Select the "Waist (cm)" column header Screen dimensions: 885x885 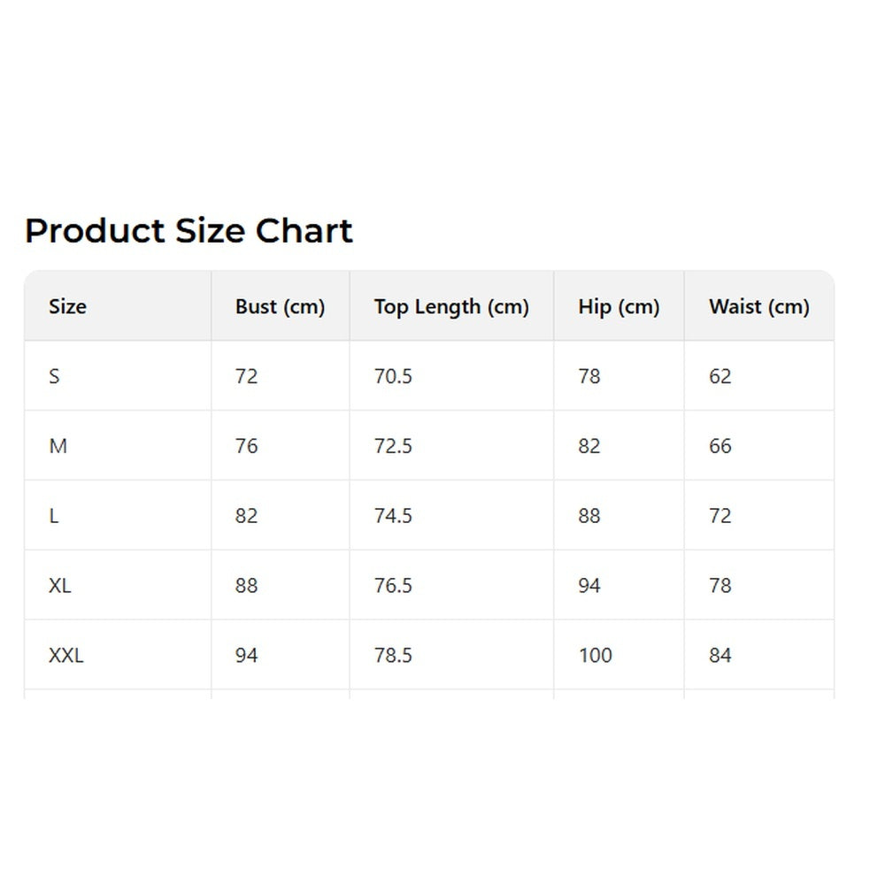(758, 307)
